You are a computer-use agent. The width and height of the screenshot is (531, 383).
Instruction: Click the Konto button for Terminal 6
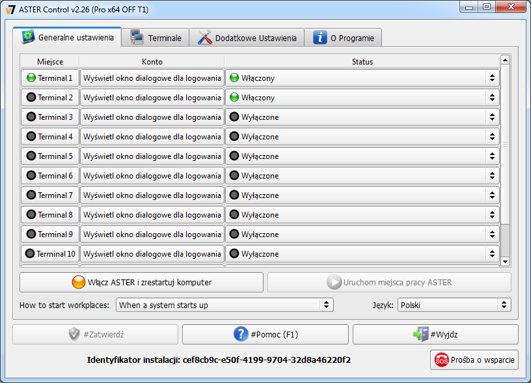pyautogui.click(x=152, y=176)
